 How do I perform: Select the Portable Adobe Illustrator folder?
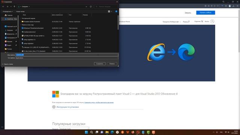[32, 22]
